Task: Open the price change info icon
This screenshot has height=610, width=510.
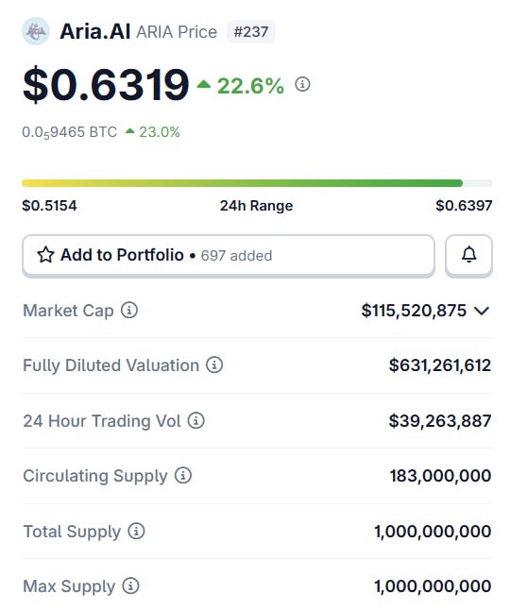Action: tap(302, 84)
